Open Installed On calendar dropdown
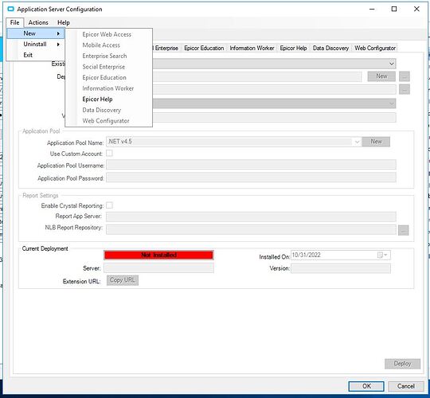The image size is (430, 398). (x=383, y=256)
